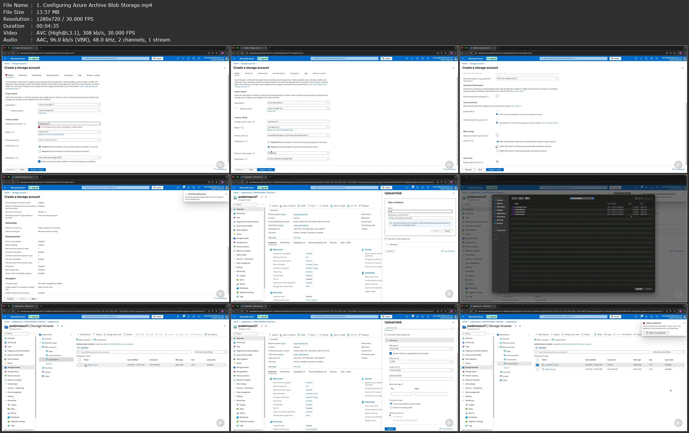The width and height of the screenshot is (689, 433).
Task: Click 'Switch to Microsoft Entra user account' in Failed to download frame
Action: click(x=576, y=344)
